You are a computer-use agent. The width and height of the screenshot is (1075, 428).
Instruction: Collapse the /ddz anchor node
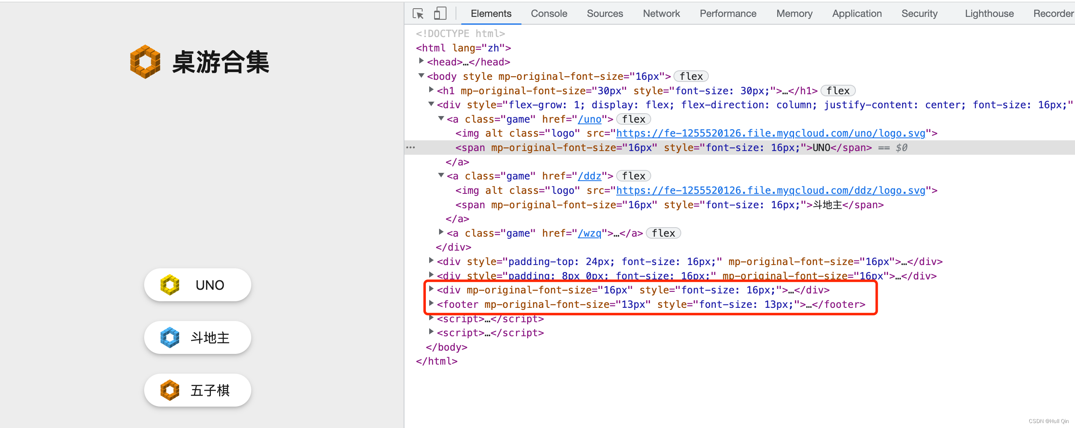[x=441, y=176]
